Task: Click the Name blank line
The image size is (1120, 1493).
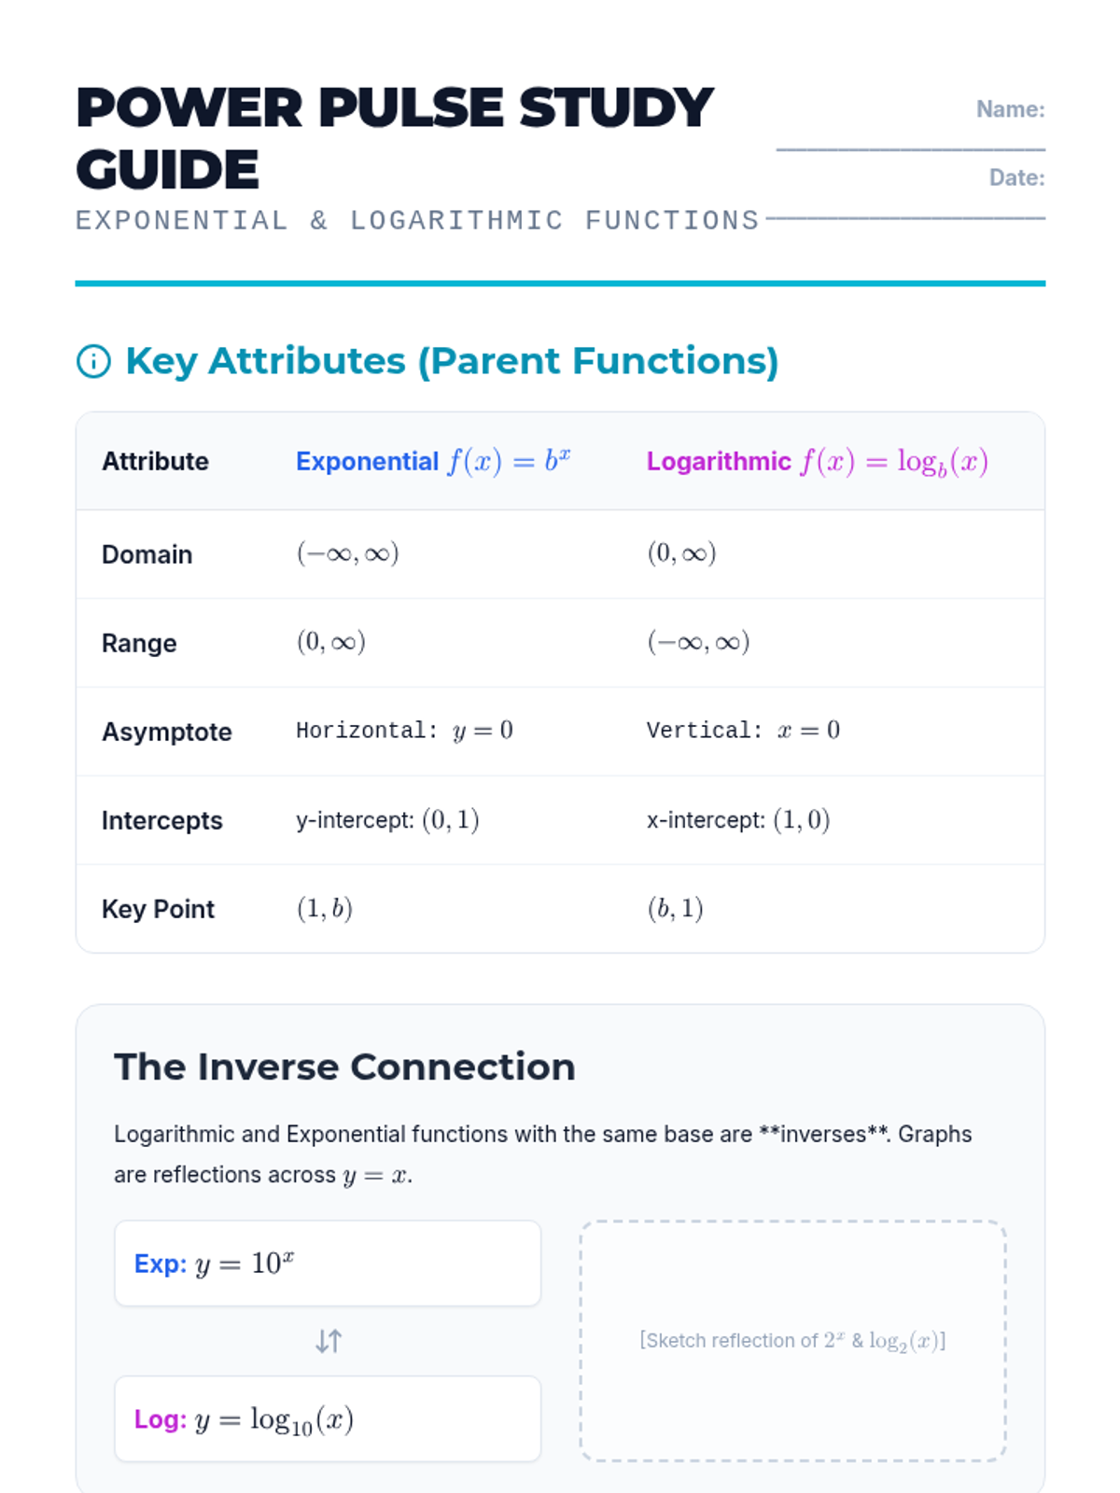Action: [x=910, y=147]
